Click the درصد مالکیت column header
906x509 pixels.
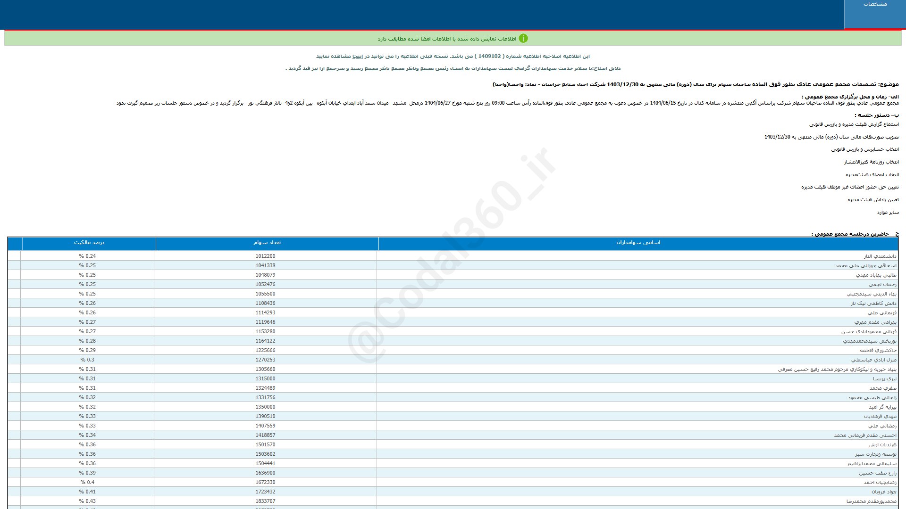click(89, 243)
